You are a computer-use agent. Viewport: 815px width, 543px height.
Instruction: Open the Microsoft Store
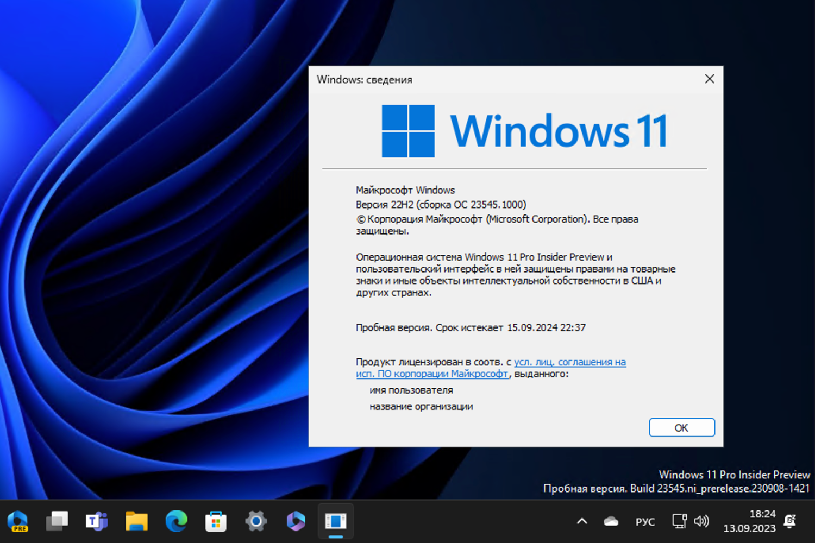click(x=216, y=520)
